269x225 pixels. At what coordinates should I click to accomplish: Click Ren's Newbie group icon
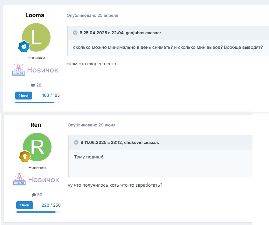pos(19,179)
